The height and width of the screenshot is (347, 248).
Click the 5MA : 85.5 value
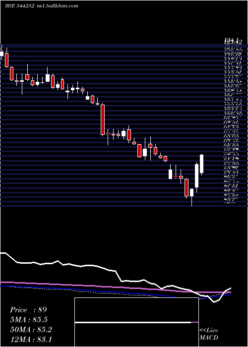coord(28,320)
